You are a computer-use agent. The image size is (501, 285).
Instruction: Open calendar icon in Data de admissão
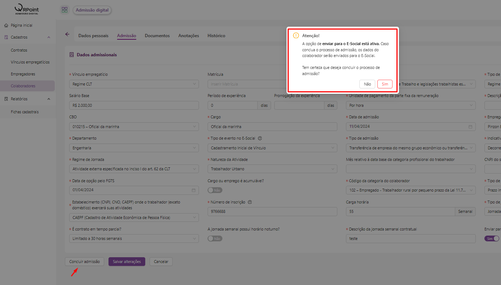tap(470, 127)
